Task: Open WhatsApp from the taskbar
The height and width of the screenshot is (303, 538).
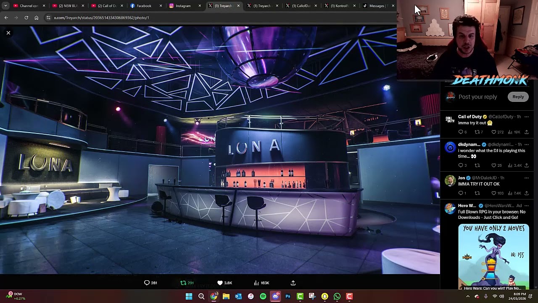Action: [337, 296]
